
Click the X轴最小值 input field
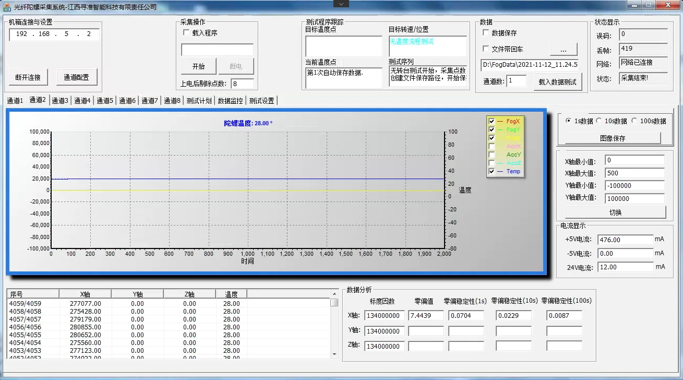coord(634,160)
